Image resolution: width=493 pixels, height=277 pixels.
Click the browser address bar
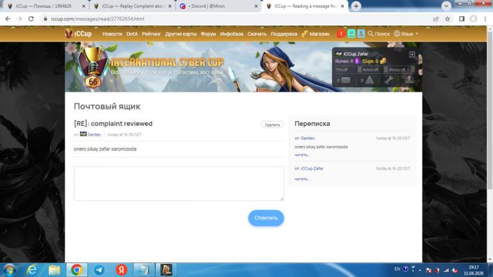(236, 19)
